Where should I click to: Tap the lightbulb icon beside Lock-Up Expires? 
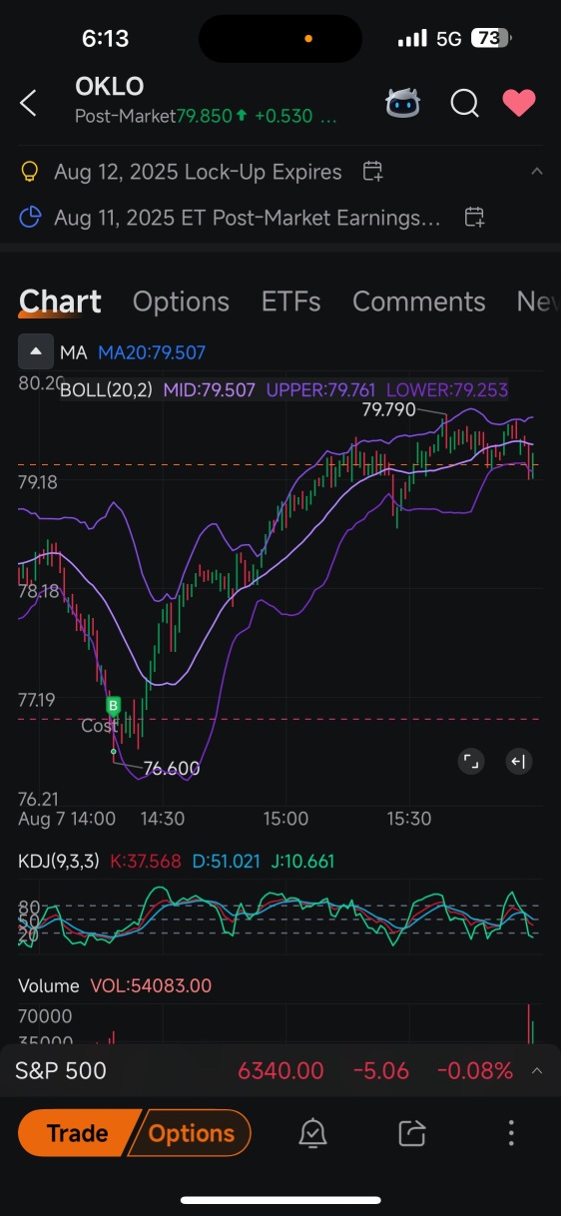(30, 172)
